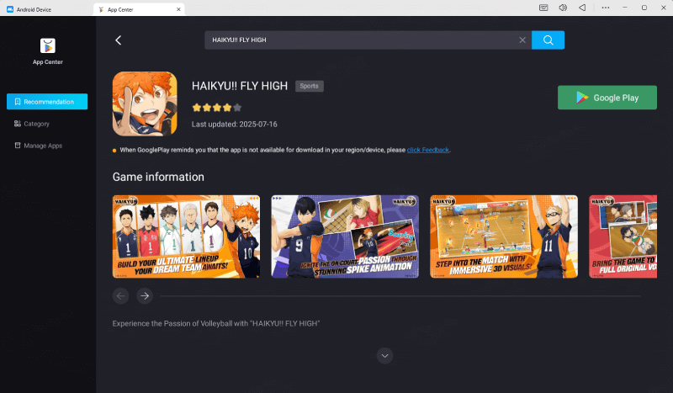Click the keyboard icon in title bar

click(x=543, y=8)
